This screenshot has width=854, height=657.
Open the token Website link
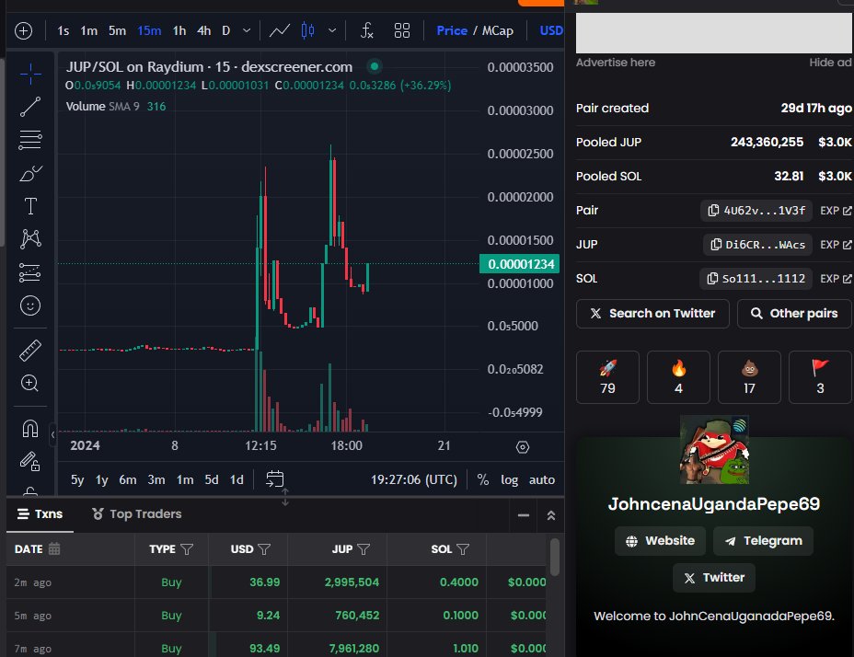click(660, 541)
